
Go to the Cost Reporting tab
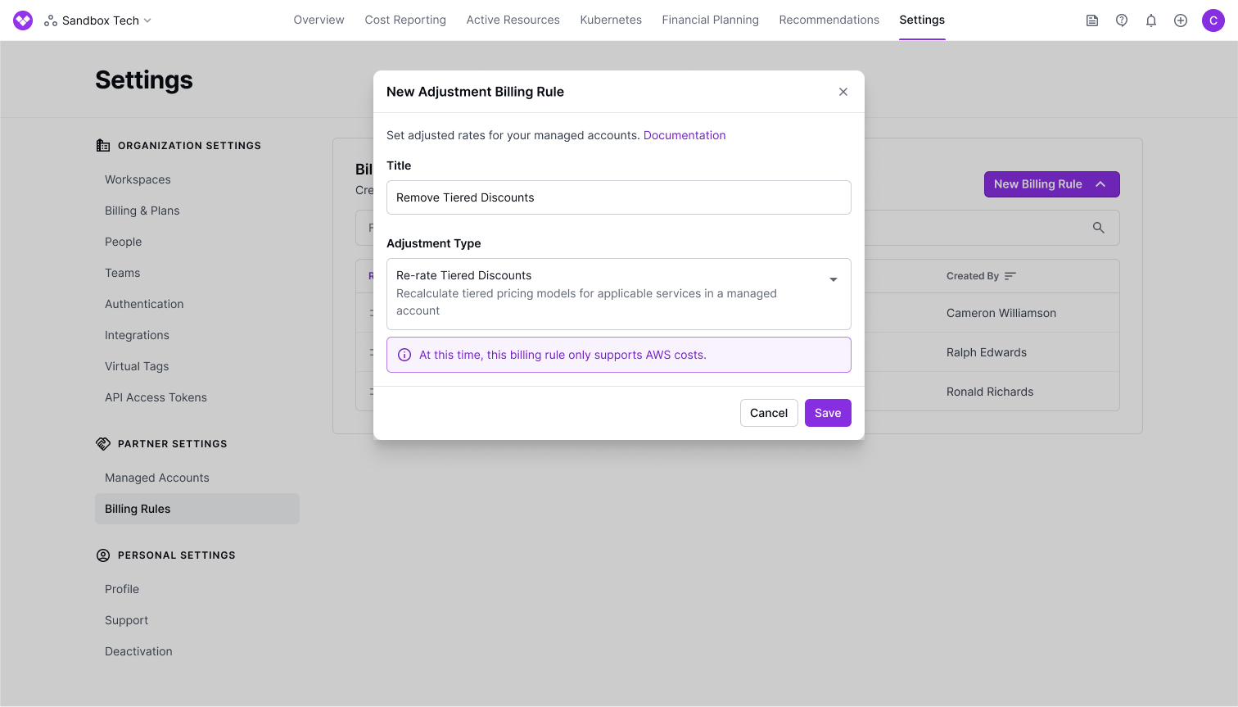pos(405,20)
